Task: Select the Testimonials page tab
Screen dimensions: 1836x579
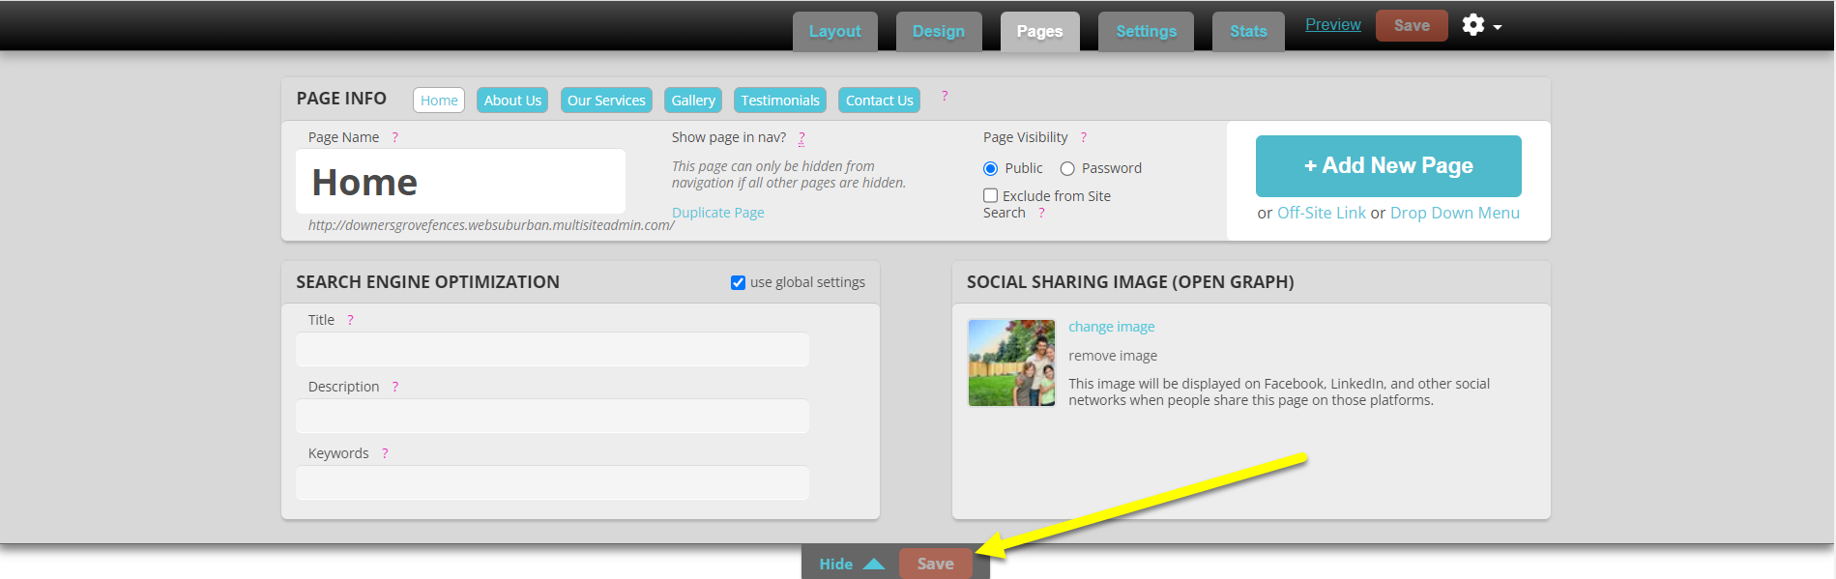Action: 780,101
